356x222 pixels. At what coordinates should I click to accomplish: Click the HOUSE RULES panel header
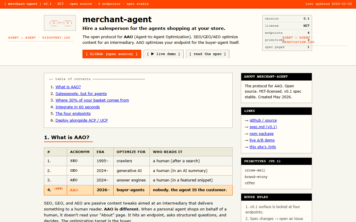point(276,197)
